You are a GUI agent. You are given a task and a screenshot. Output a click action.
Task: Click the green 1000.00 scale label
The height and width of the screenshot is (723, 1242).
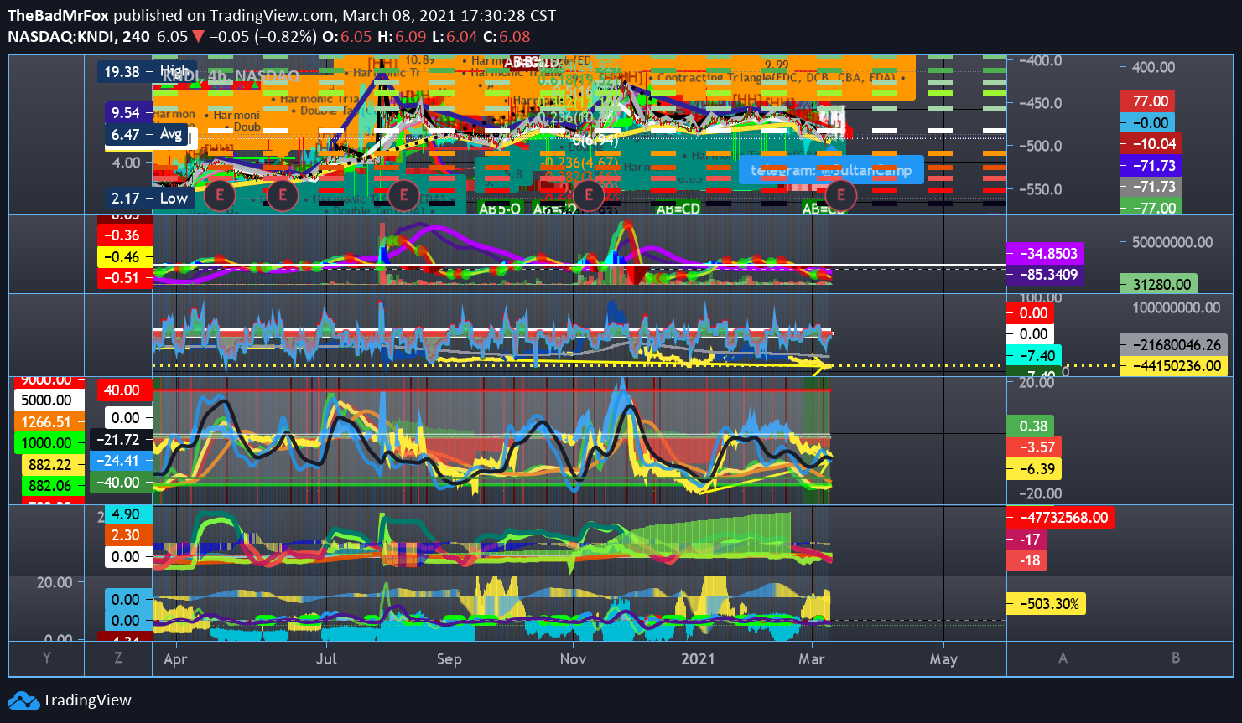click(x=49, y=443)
